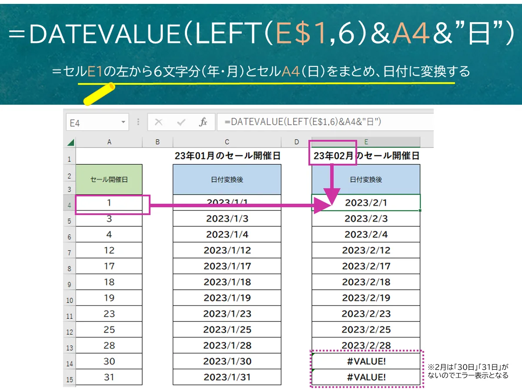Click the Insert Function (fx) icon

(204, 122)
